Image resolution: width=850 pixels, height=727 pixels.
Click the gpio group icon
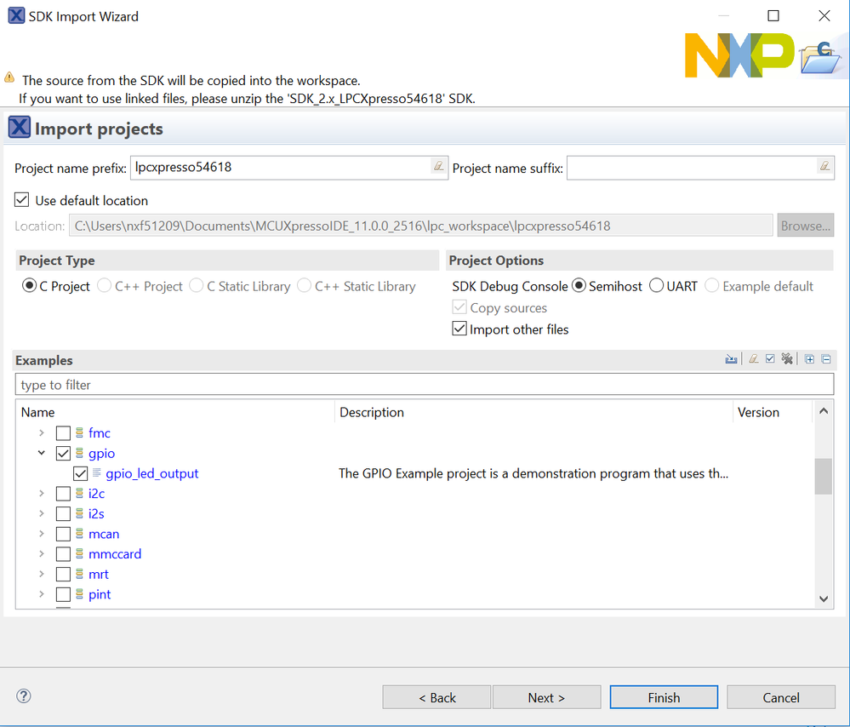pyautogui.click(x=79, y=453)
